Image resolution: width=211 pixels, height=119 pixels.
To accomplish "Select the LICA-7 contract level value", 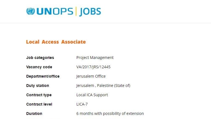I will click(x=82, y=104).
